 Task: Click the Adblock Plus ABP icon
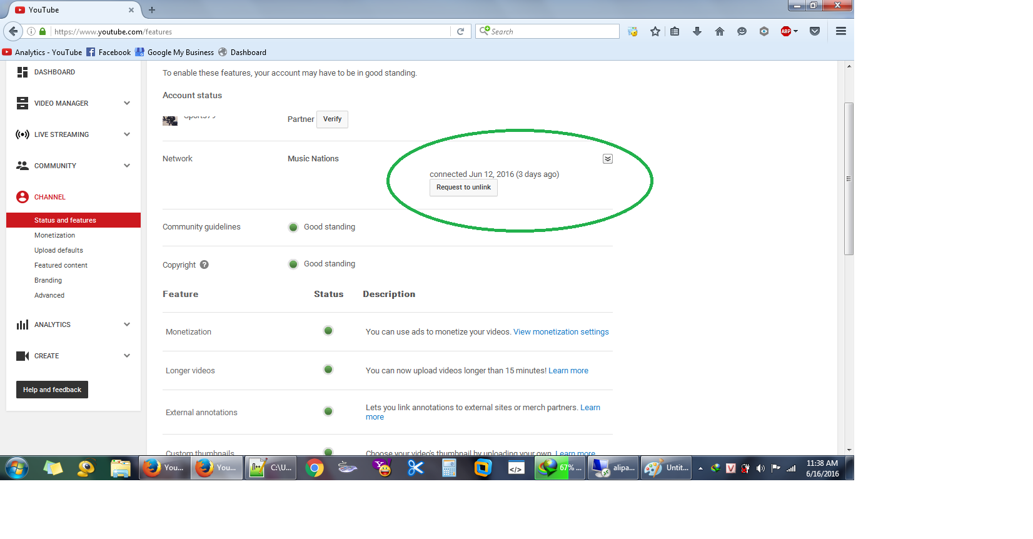coord(786,31)
